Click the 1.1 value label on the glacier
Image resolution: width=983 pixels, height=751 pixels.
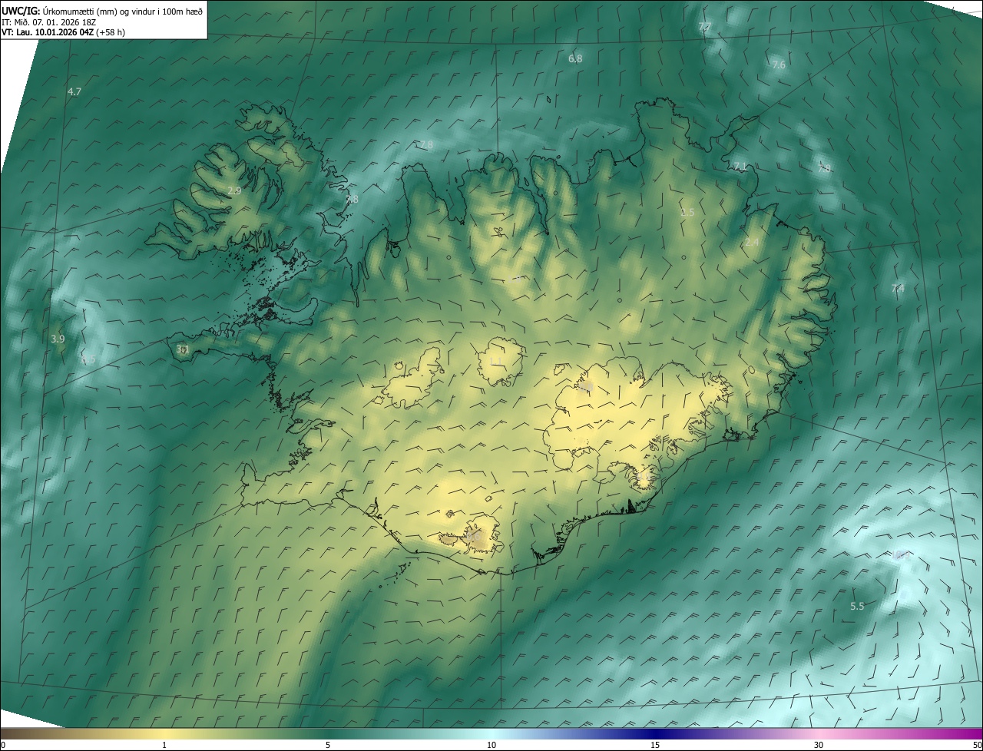495,361
